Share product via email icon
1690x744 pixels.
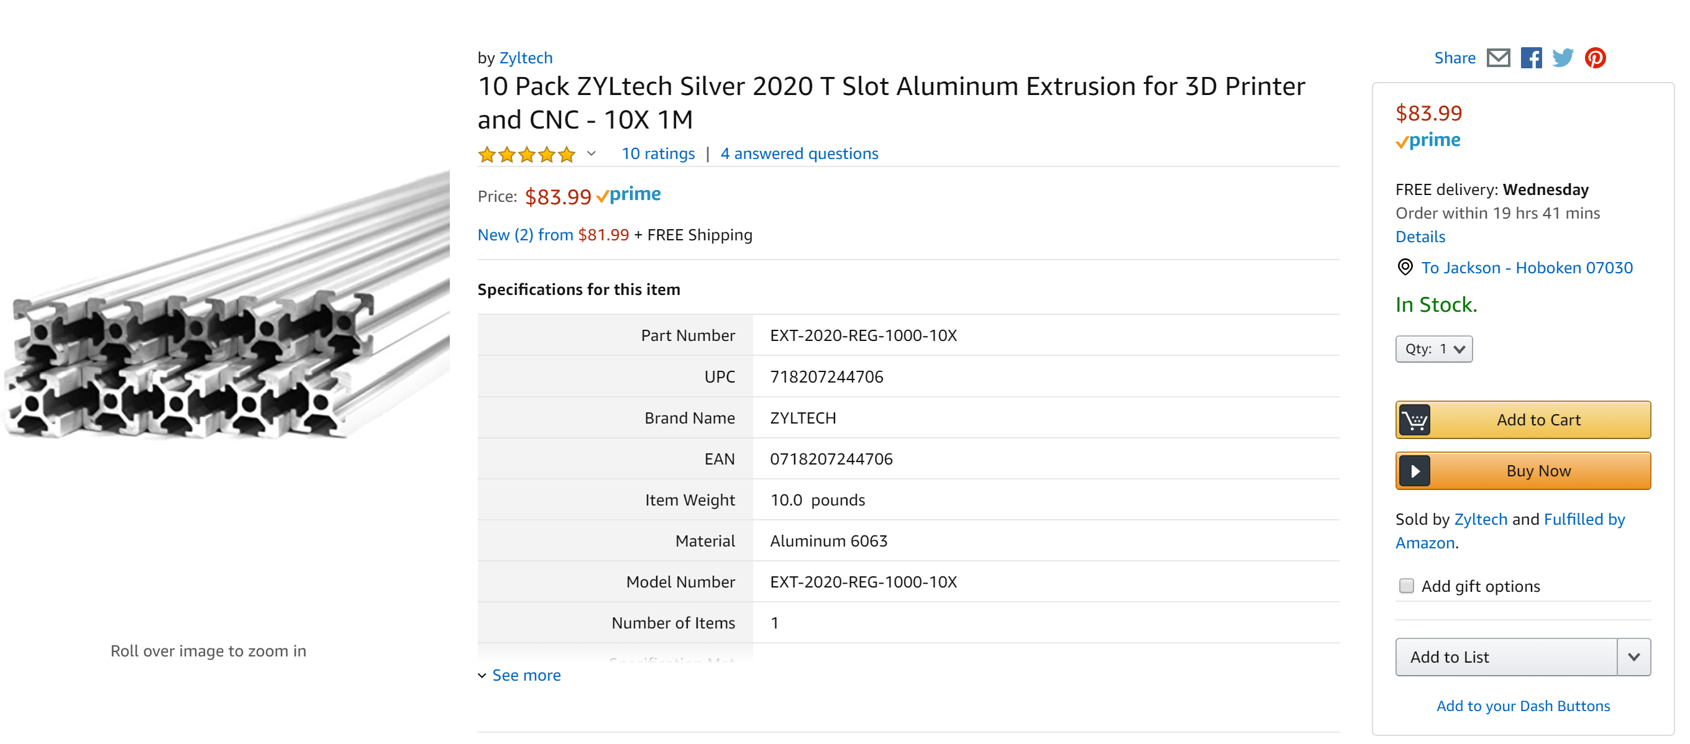point(1498,58)
